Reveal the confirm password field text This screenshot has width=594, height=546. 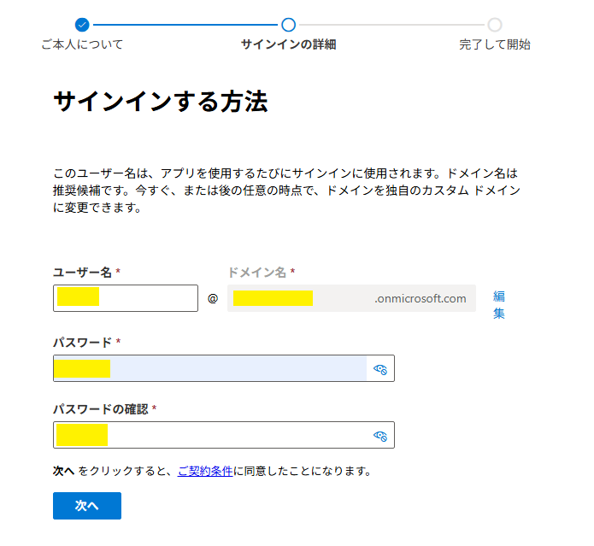pyautogui.click(x=380, y=436)
